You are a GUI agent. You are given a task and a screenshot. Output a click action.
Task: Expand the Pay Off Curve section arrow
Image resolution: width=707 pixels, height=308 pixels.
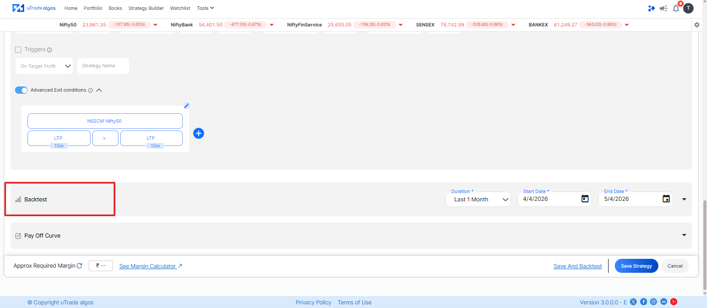684,235
